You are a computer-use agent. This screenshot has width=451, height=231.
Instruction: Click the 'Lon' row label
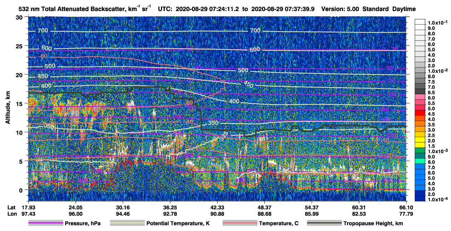click(x=12, y=214)
